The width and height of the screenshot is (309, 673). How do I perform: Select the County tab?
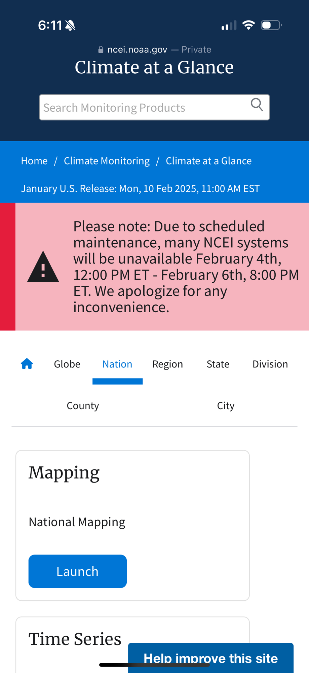[83, 405]
